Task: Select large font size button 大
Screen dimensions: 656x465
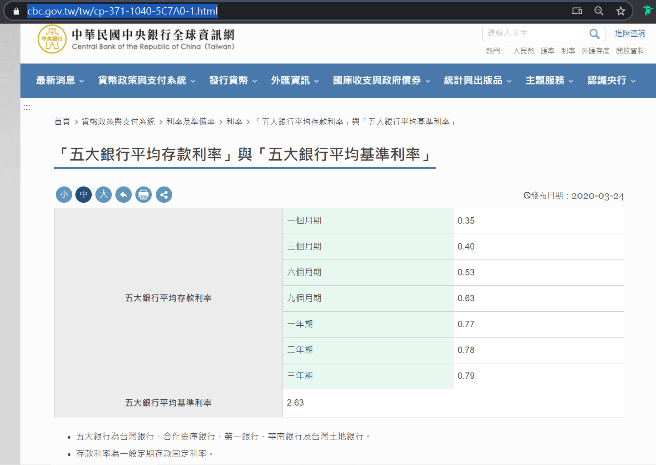Action: click(104, 195)
